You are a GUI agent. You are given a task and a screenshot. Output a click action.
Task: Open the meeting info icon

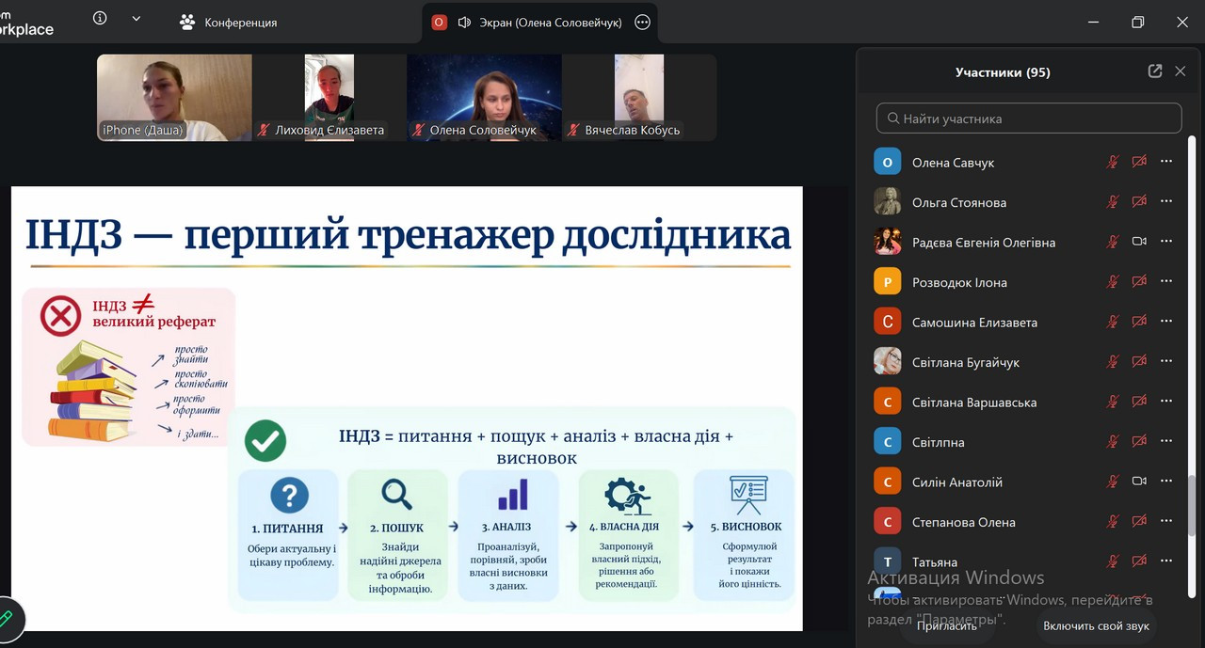pos(100,18)
